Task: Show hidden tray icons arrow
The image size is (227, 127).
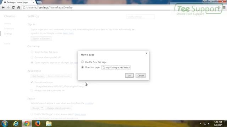Action: click(200, 123)
